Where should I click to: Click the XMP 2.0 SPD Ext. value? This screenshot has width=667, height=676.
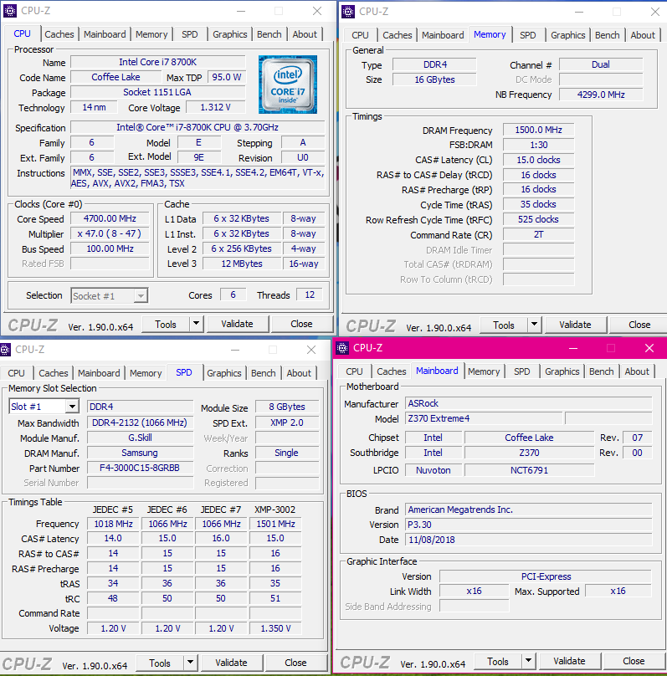pos(287,422)
